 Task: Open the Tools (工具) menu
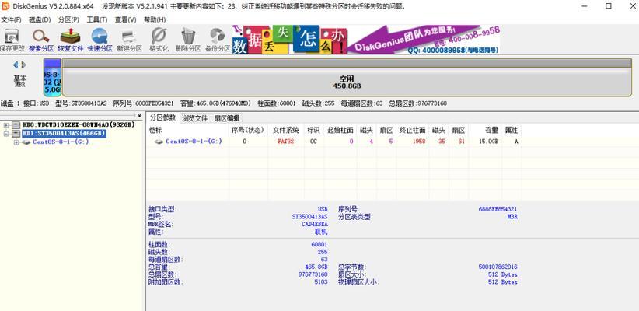click(97, 19)
